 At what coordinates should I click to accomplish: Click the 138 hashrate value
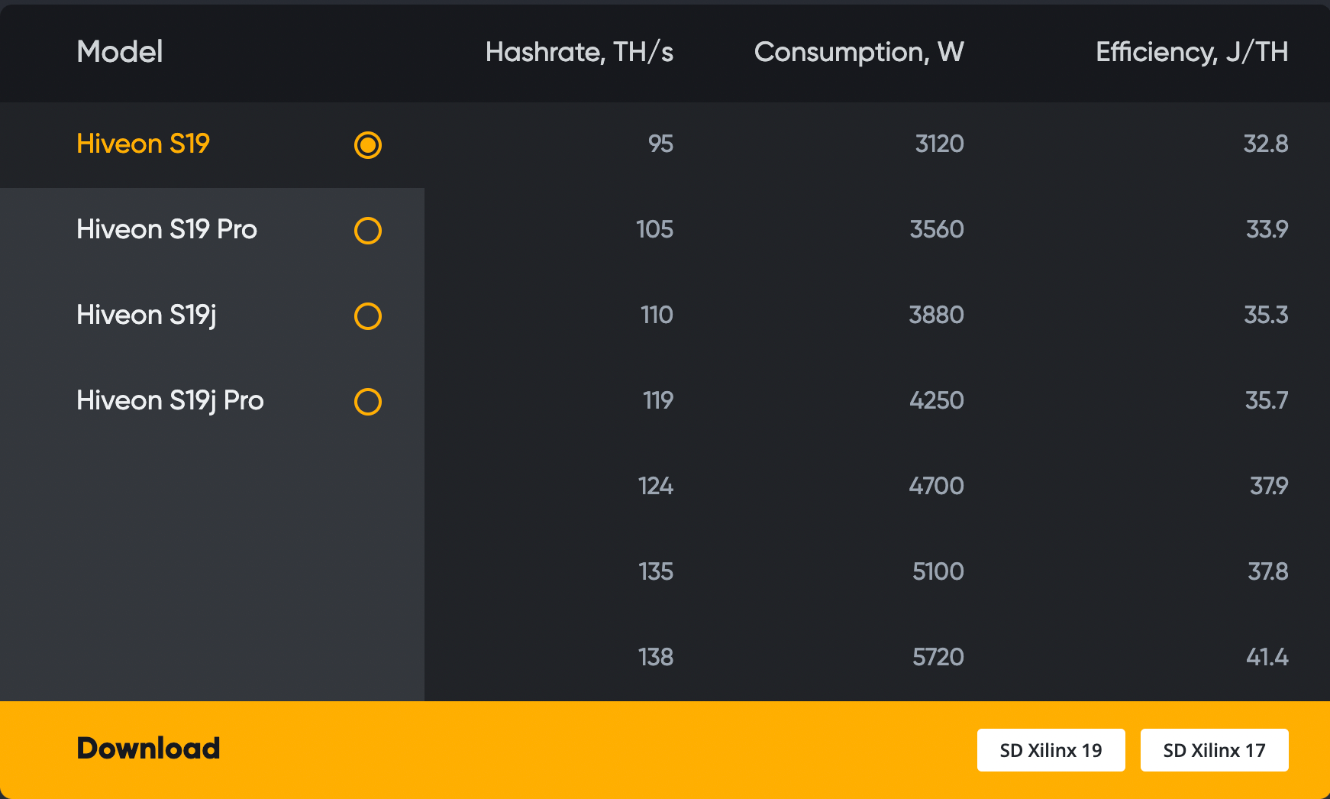(656, 657)
